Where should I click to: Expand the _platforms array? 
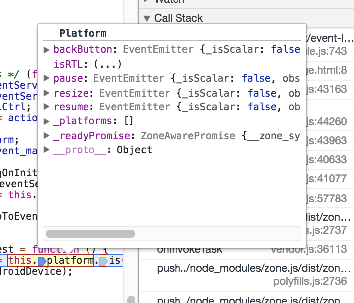tap(47, 121)
